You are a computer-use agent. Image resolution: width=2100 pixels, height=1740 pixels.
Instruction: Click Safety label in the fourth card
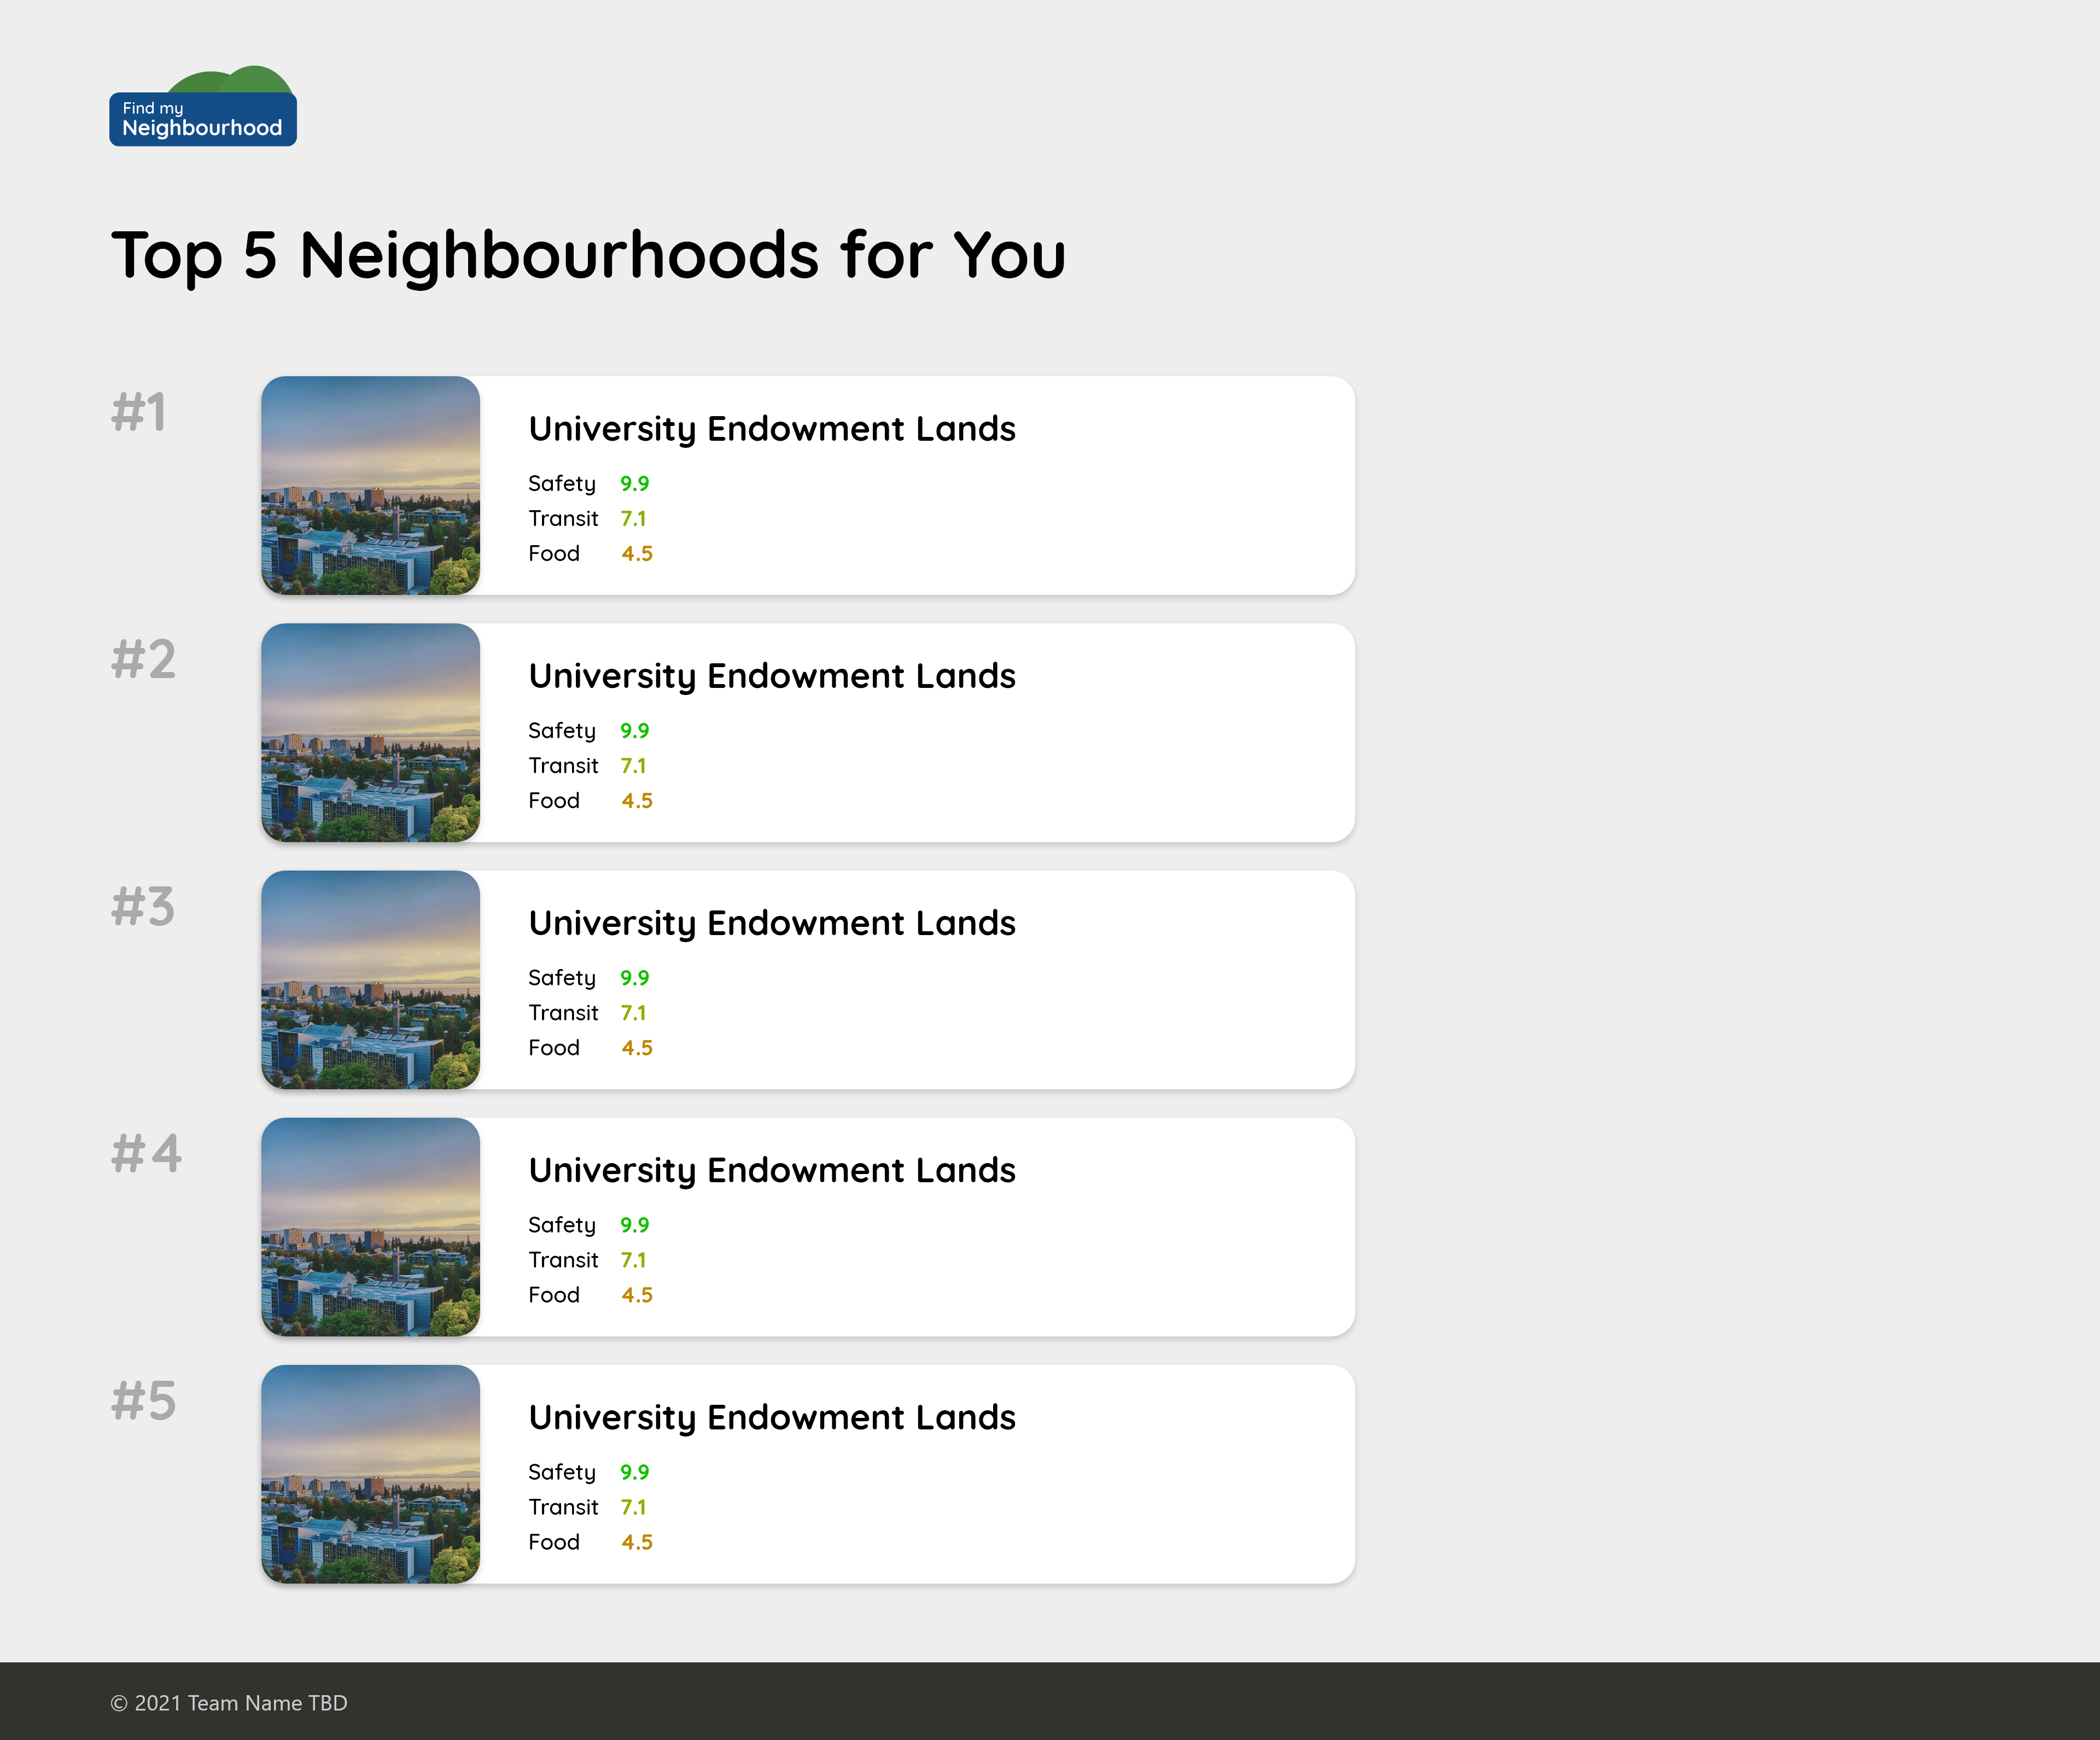pyautogui.click(x=561, y=1225)
